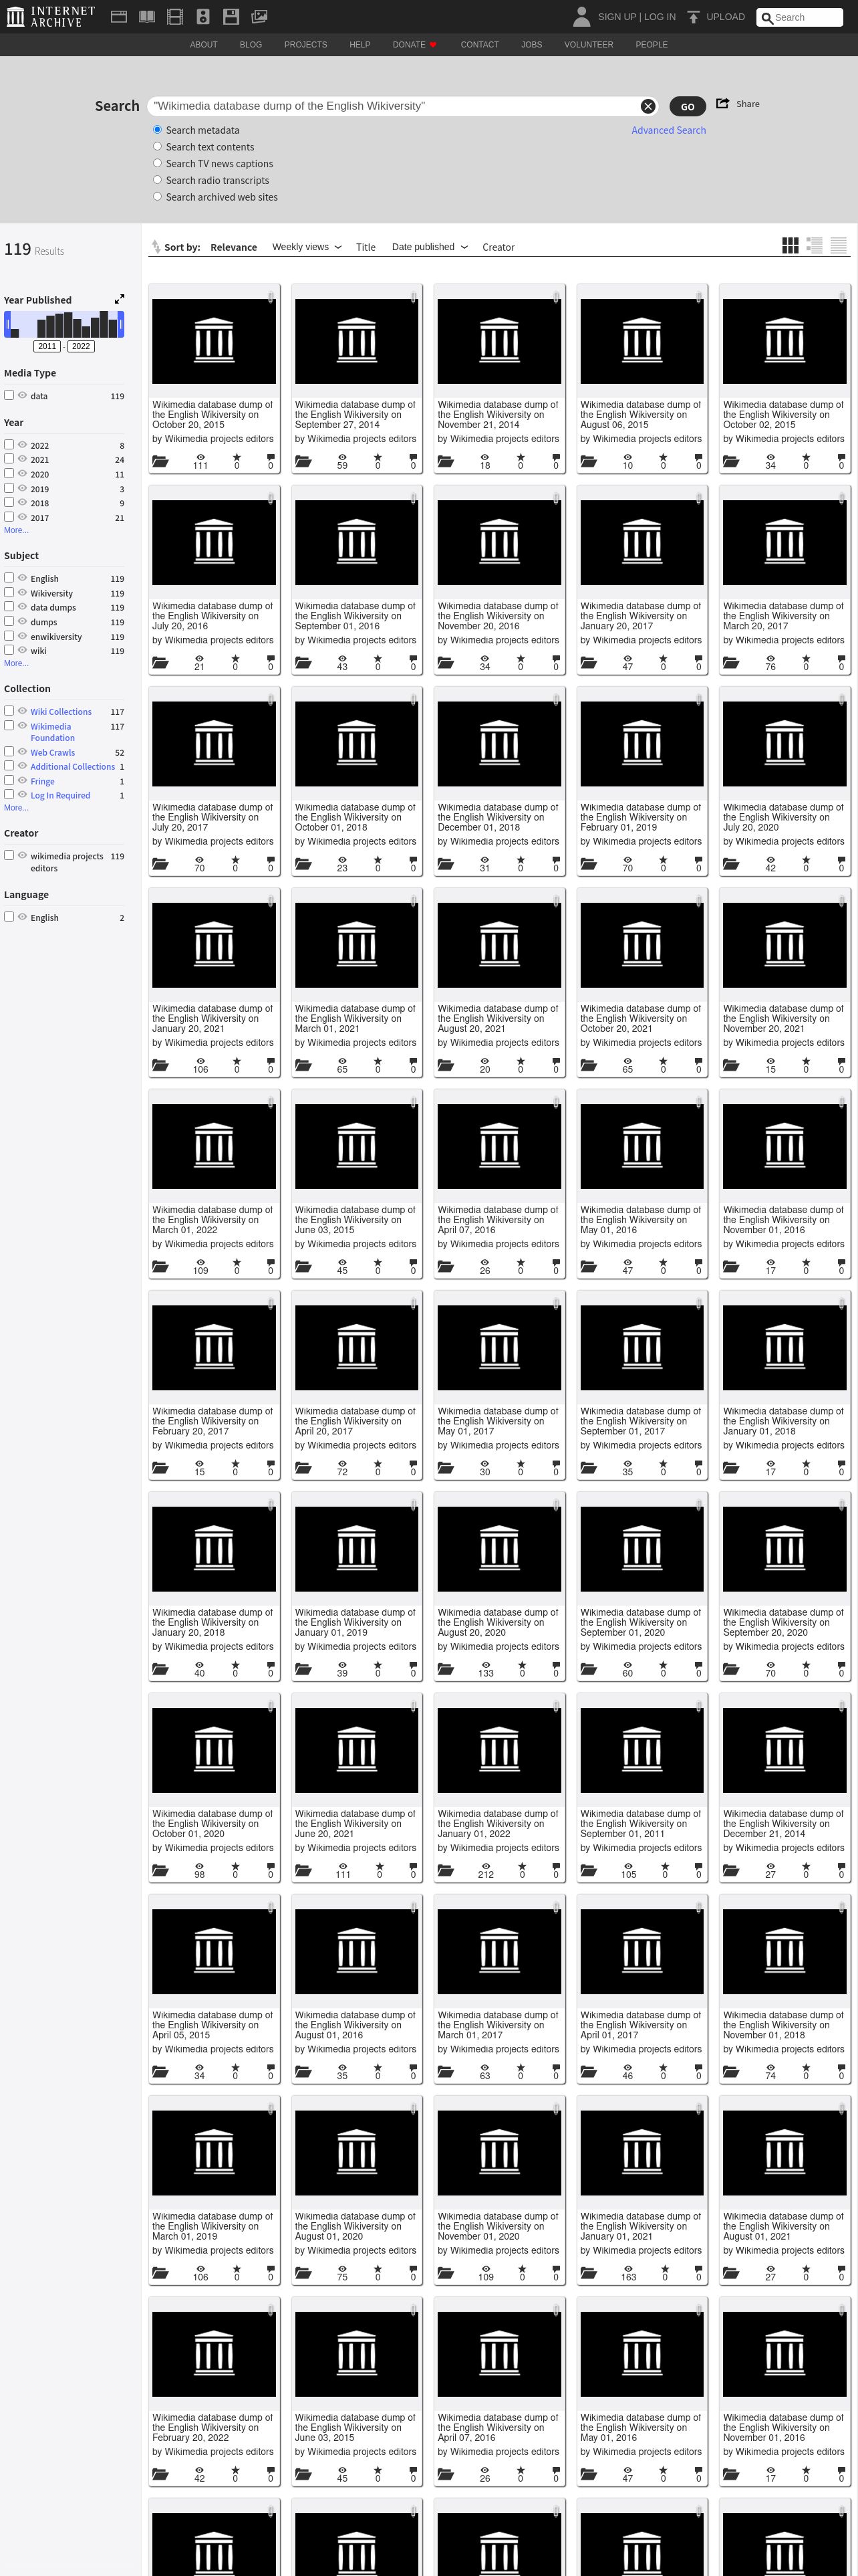This screenshot has width=858, height=2576.
Task: Open VOLUNTEER in the navigation menu
Action: tap(588, 45)
